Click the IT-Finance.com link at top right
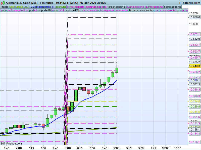 (189, 3)
